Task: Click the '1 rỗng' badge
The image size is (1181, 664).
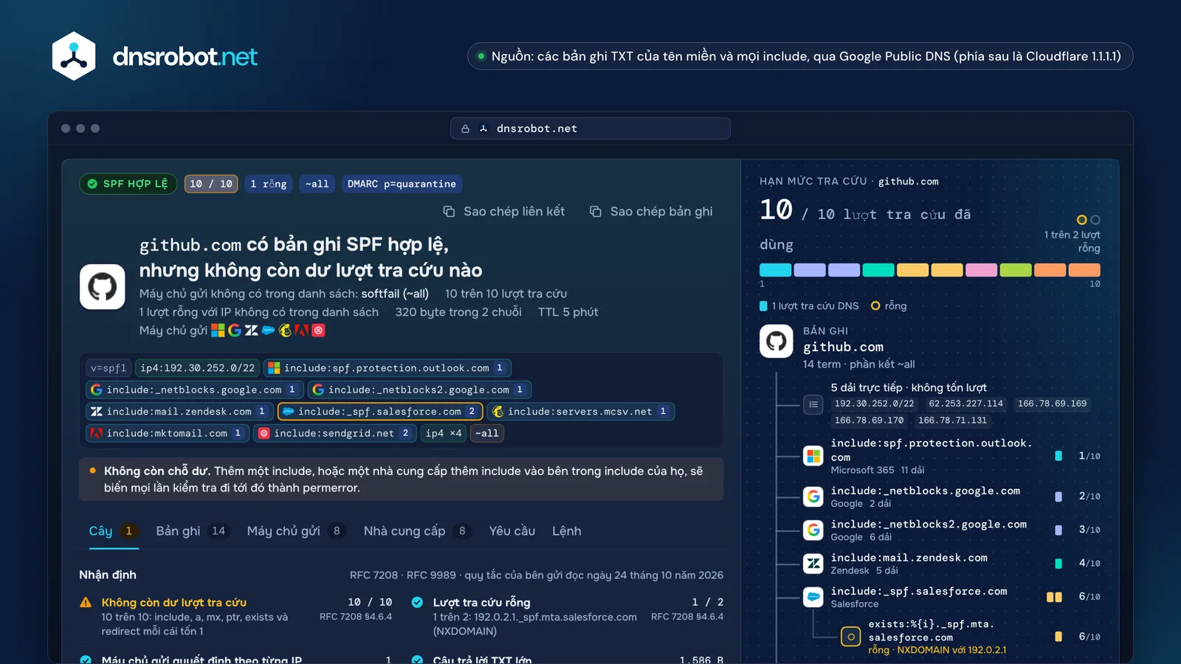Action: (268, 184)
